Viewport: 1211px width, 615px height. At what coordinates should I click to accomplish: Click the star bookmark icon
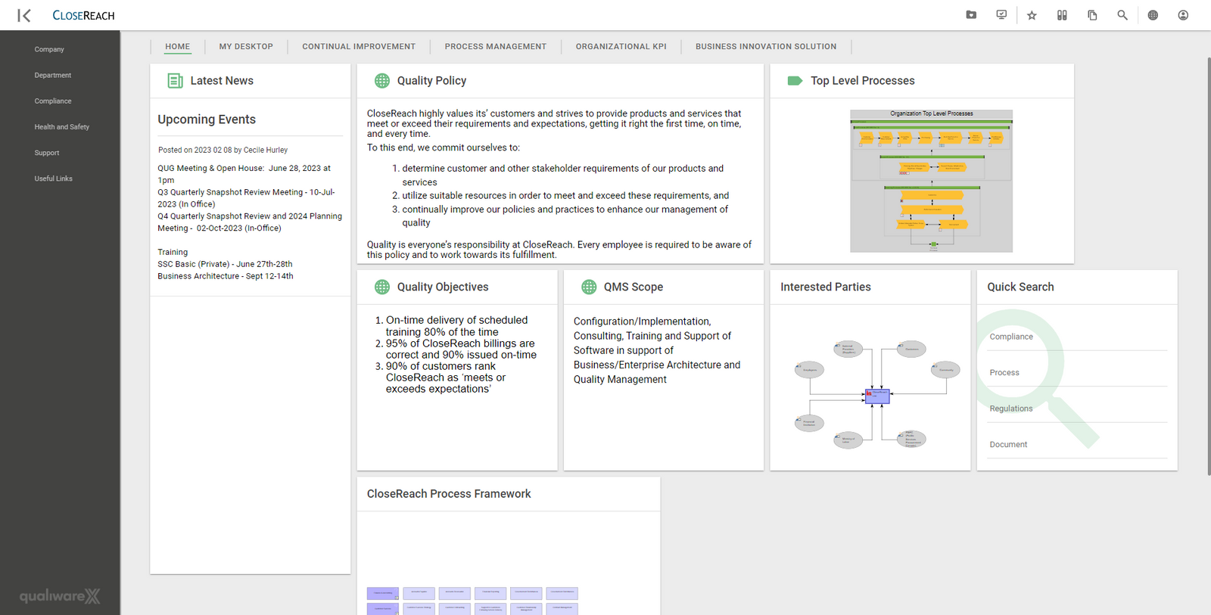(x=1032, y=15)
